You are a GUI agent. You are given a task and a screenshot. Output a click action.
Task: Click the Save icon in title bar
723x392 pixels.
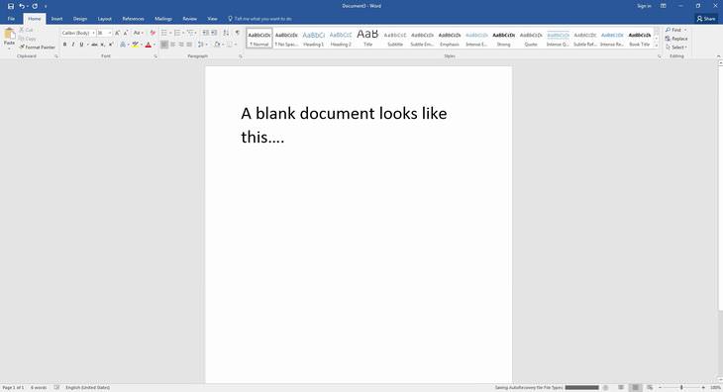11,6
